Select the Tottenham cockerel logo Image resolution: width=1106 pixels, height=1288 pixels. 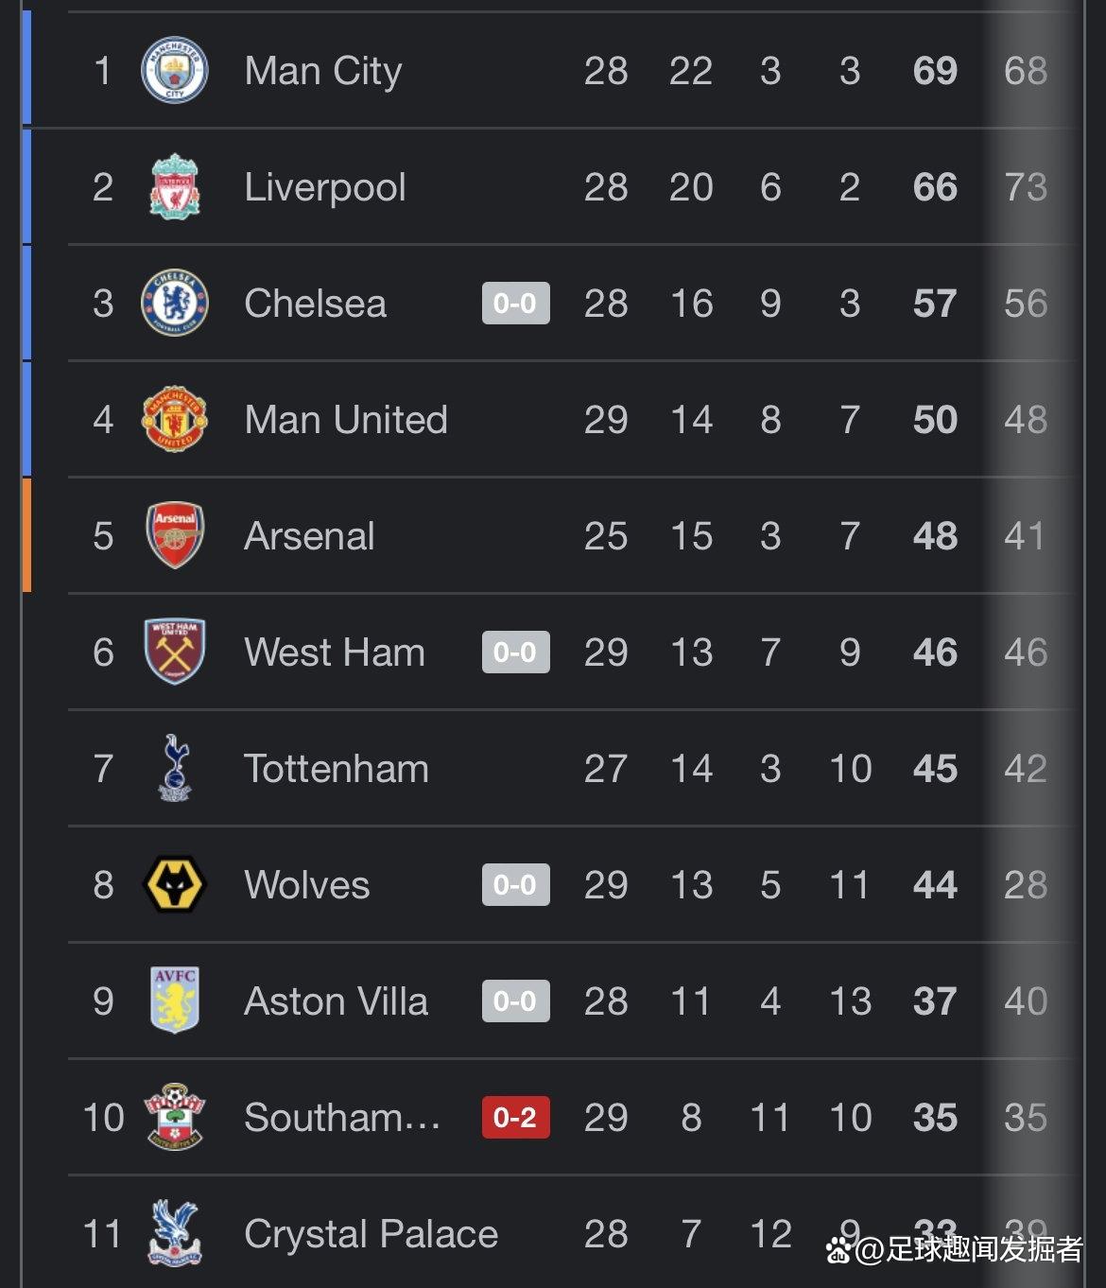pyautogui.click(x=175, y=768)
